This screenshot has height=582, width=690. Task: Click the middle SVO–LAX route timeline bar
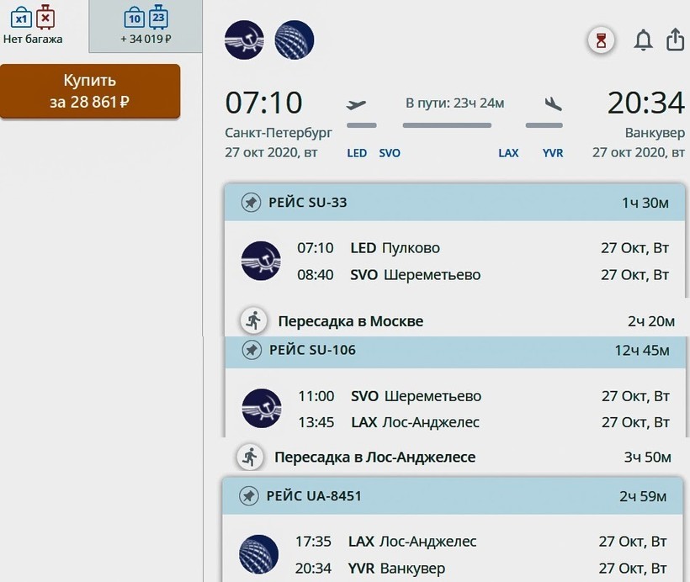tap(447, 125)
